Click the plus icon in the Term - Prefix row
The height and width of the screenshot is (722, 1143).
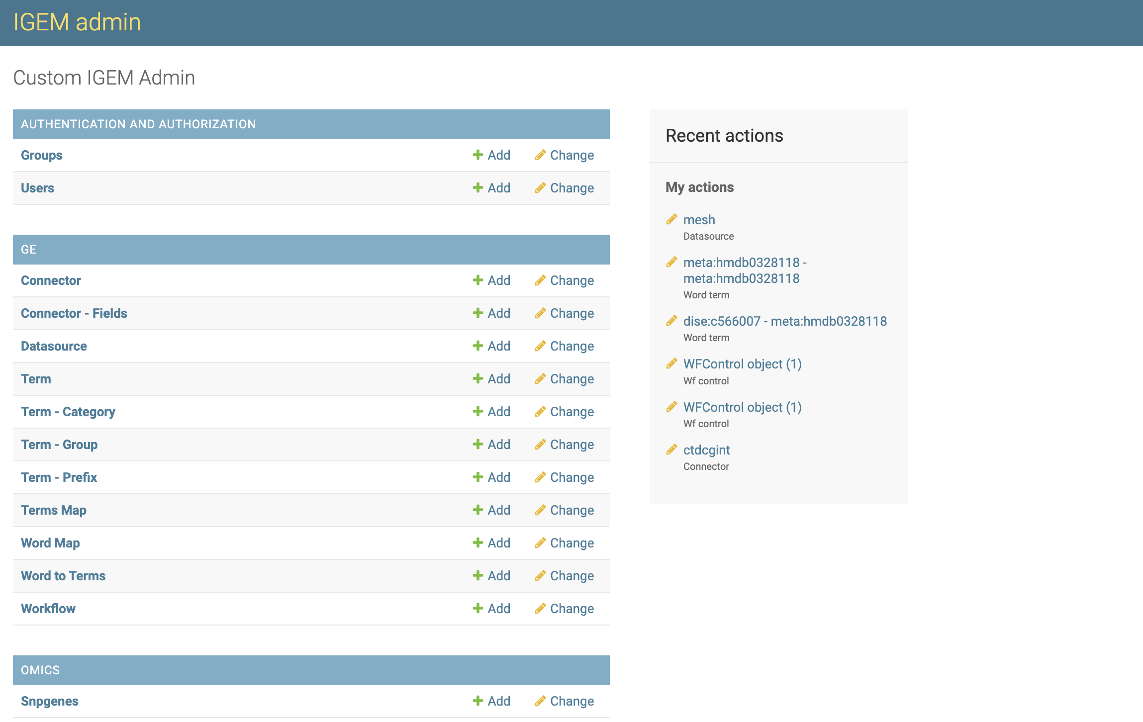click(x=478, y=477)
